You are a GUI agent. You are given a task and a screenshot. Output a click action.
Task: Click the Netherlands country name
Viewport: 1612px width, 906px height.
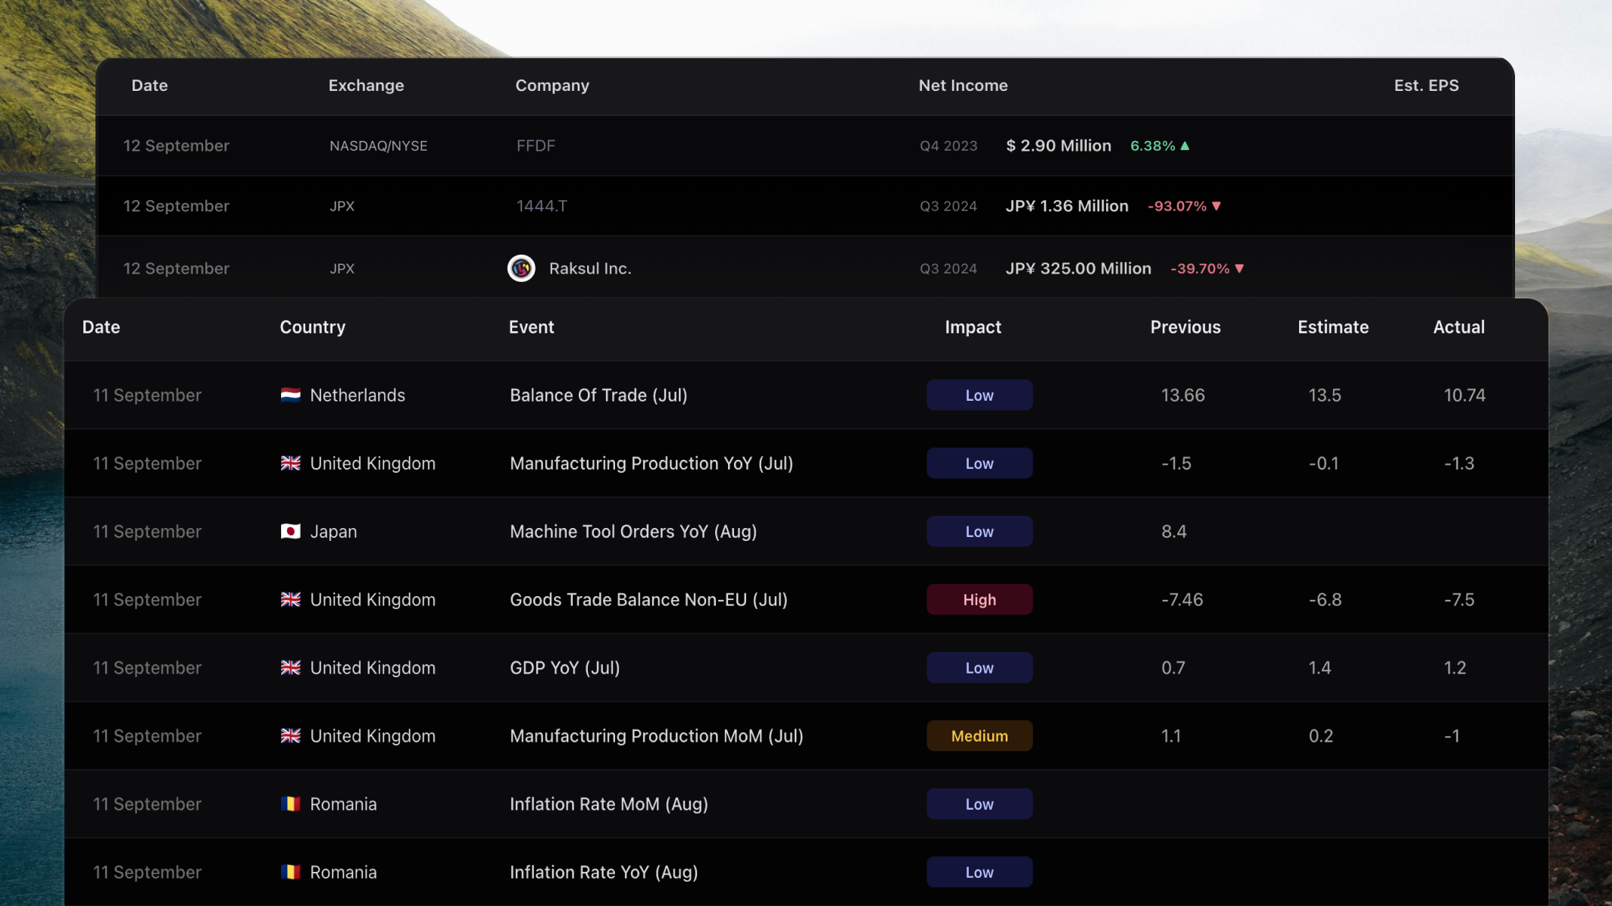click(x=358, y=395)
